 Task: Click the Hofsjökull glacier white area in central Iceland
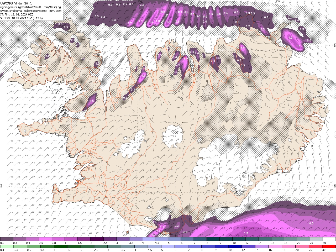pos(173,136)
